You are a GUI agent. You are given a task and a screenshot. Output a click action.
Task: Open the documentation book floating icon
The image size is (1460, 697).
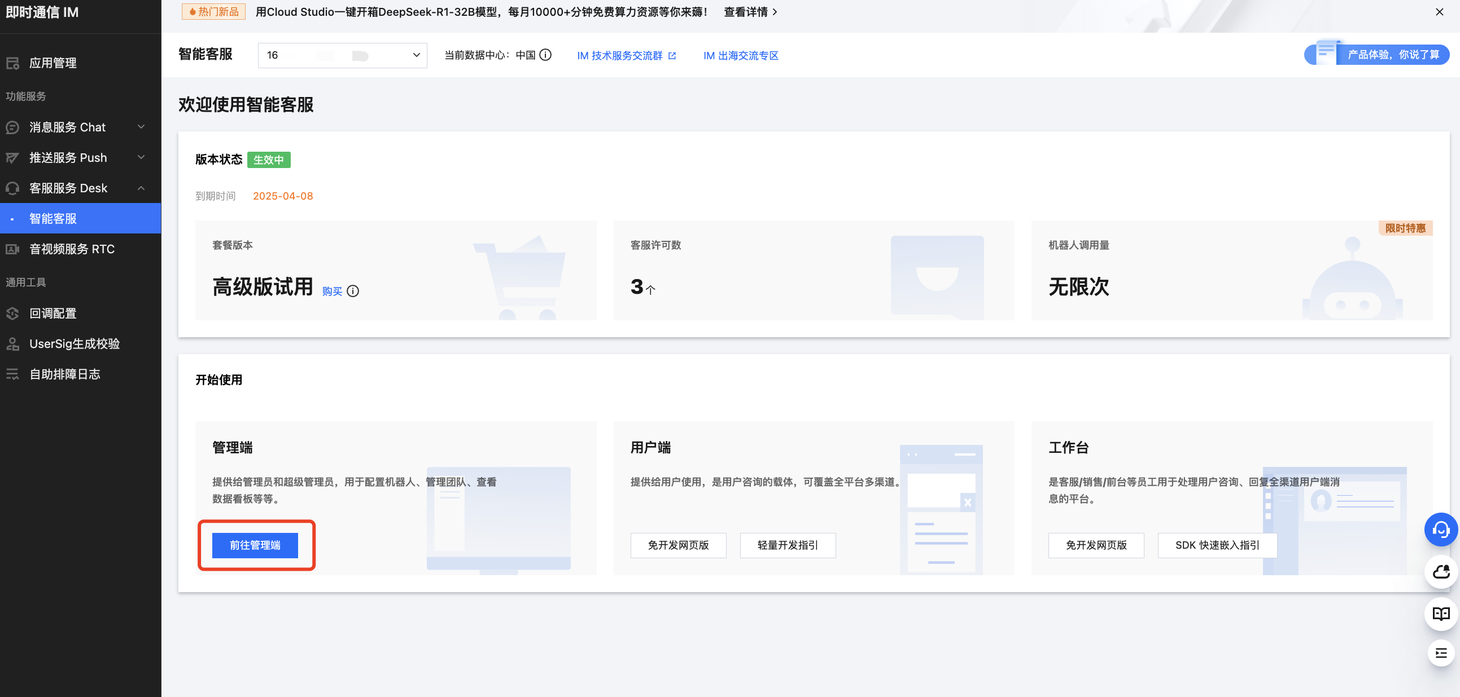[x=1440, y=613]
